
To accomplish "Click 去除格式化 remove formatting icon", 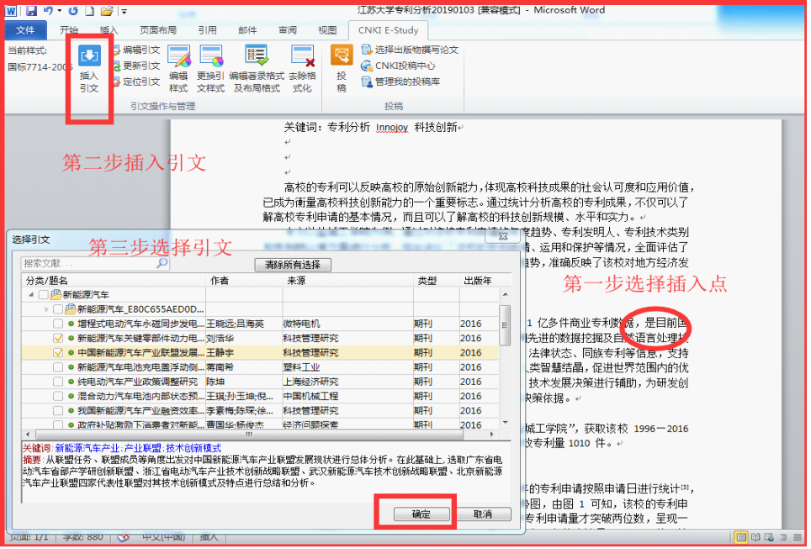I will point(303,69).
